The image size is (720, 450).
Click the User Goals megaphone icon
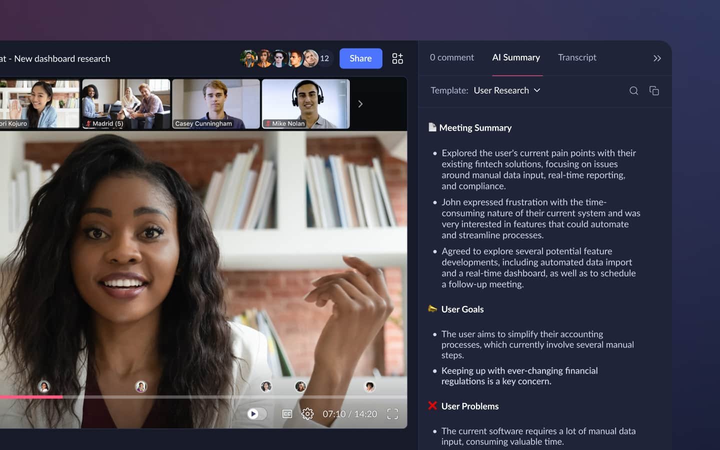point(432,308)
